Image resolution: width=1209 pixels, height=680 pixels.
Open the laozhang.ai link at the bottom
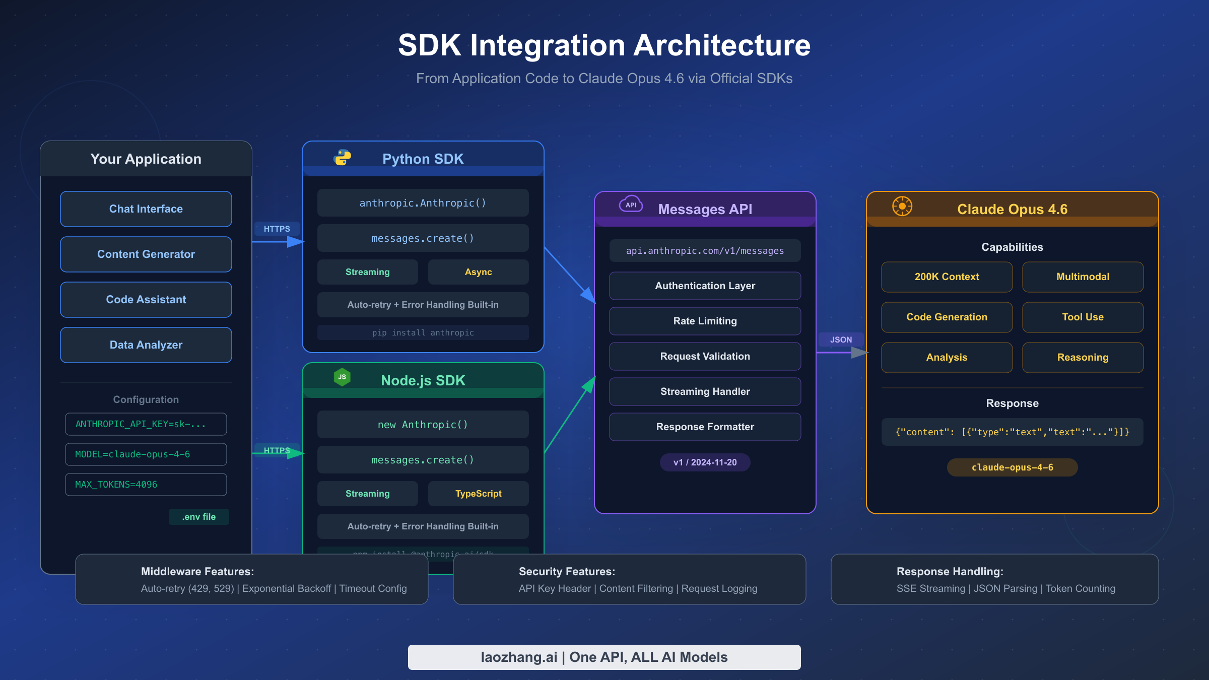604,657
